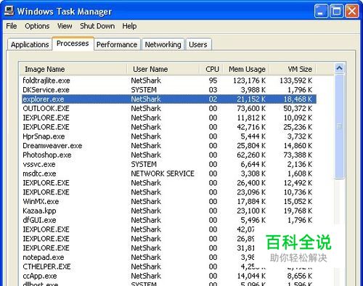This screenshot has width=363, height=286.
Task: Sort by VM Size column header
Action: pyautogui.click(x=293, y=69)
